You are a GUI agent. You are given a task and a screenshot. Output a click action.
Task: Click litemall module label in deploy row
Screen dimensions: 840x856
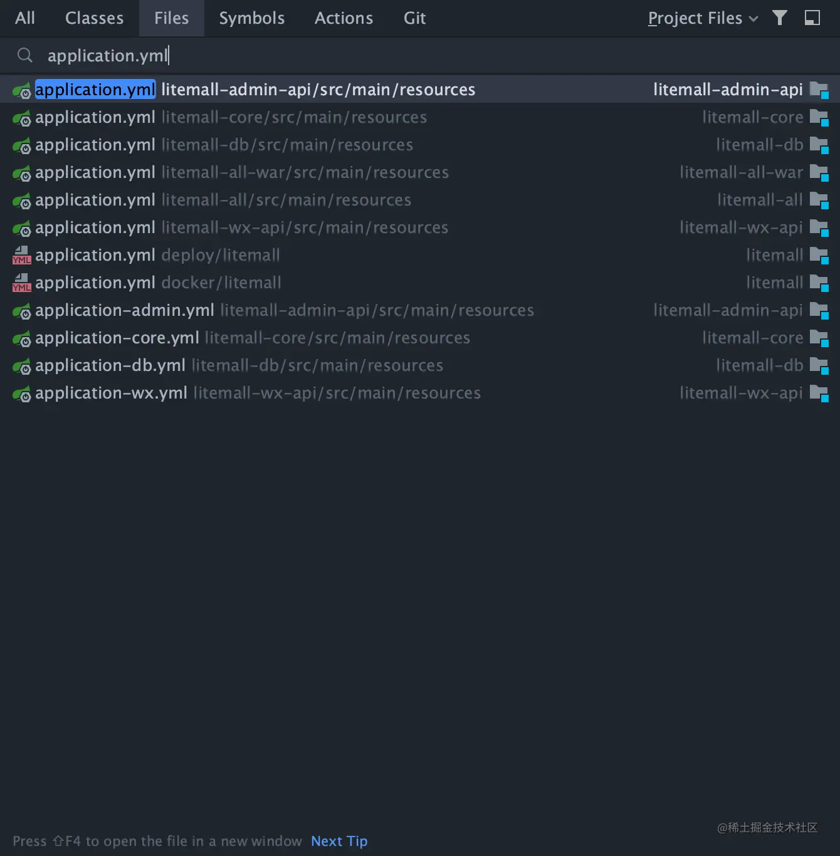click(x=775, y=255)
